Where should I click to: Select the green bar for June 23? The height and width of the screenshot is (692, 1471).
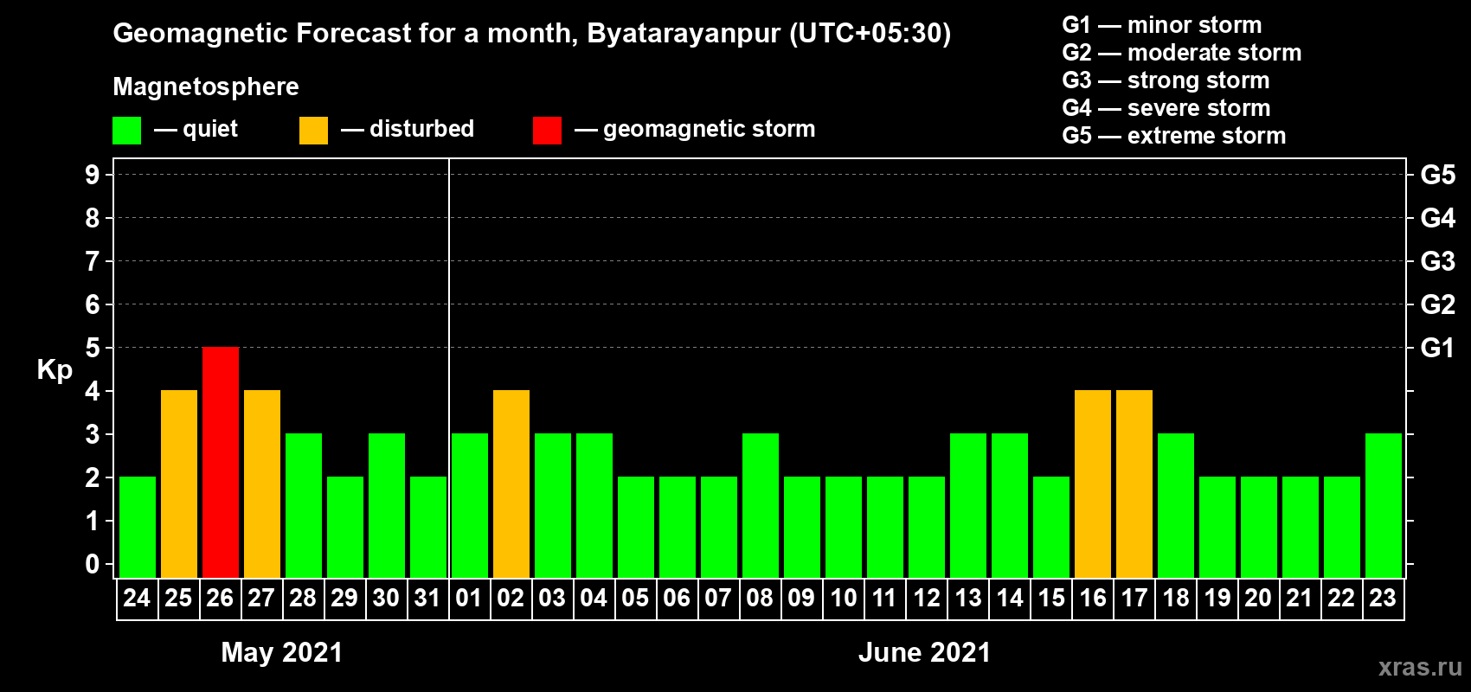(1384, 505)
